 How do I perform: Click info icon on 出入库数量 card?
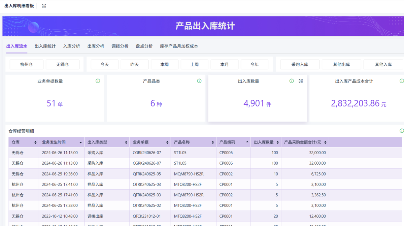tap(292, 81)
